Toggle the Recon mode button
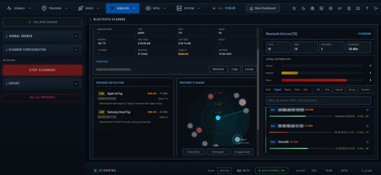 pos(224,171)
